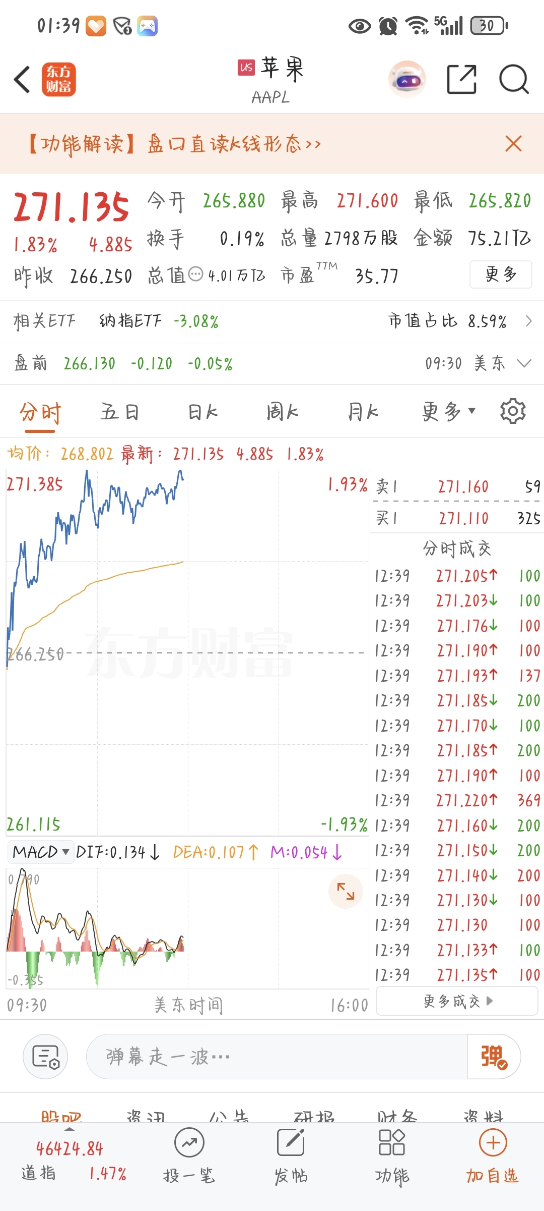This screenshot has height=1211, width=544.
Task: Toggle the 弹 danmaku switch
Action: point(494,1057)
